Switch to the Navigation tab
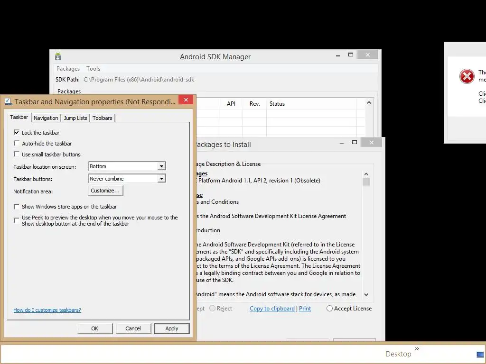The image size is (486, 364). coord(46,118)
